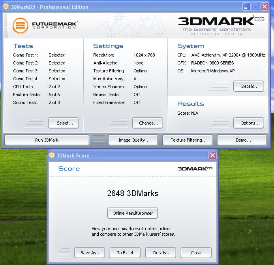Screen dimensions: 274x265
Task: Click the 'System' section heading
Action: (x=191, y=46)
